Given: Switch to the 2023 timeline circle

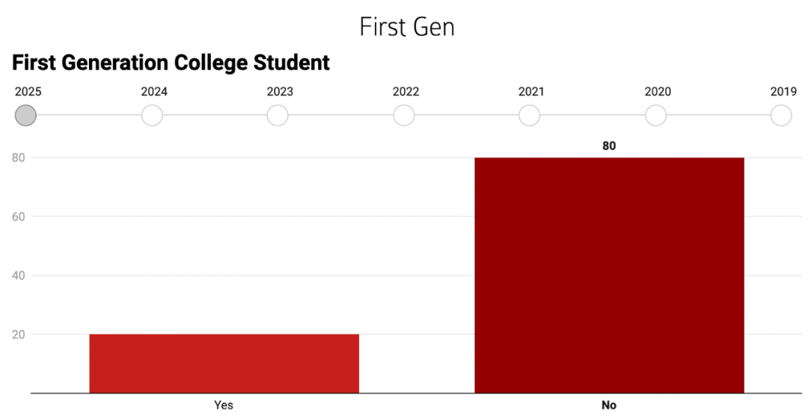Looking at the screenshot, I should [278, 116].
